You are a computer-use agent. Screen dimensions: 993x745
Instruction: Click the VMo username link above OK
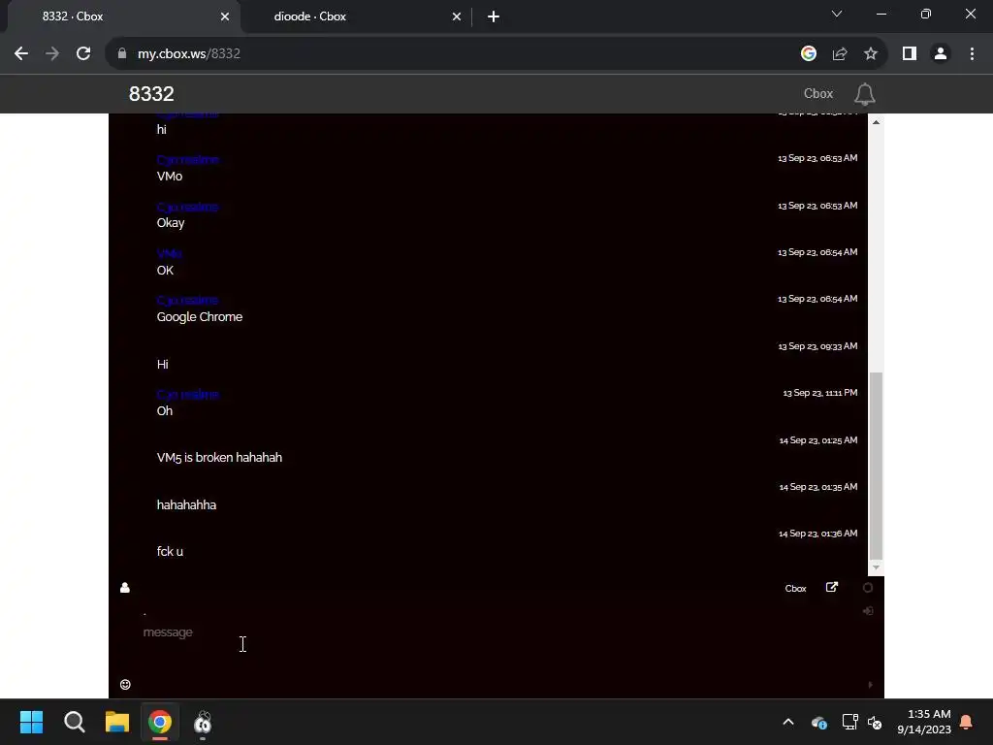(x=169, y=254)
